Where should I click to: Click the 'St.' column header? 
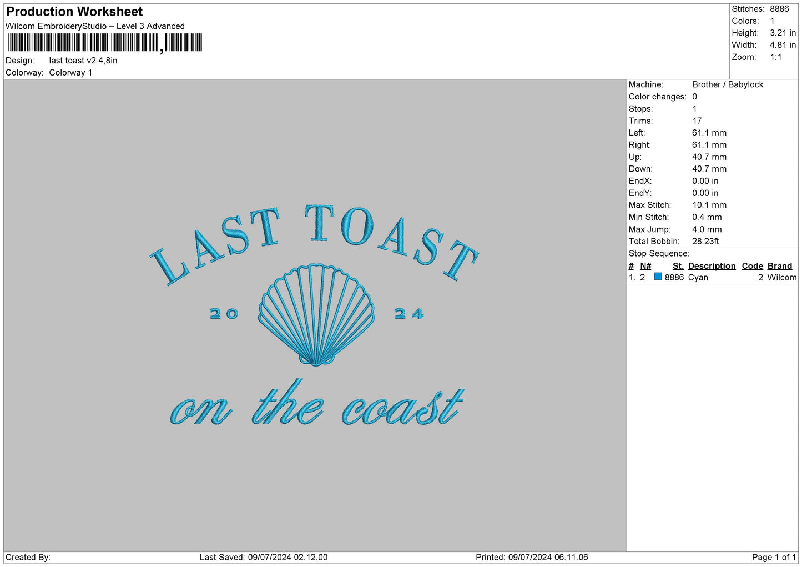click(x=678, y=266)
